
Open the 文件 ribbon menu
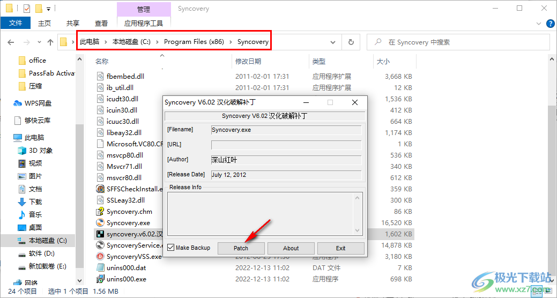coord(15,23)
